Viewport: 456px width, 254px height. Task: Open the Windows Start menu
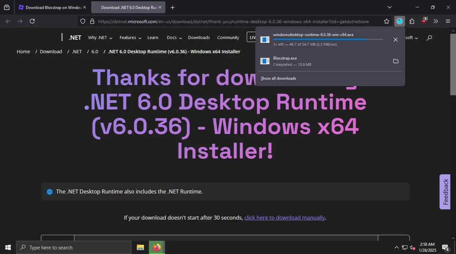coord(8,247)
